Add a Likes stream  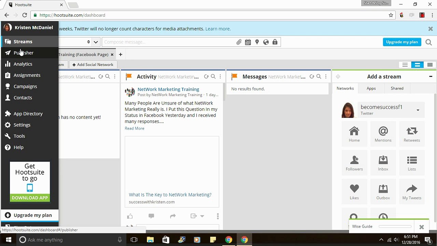[x=354, y=192]
